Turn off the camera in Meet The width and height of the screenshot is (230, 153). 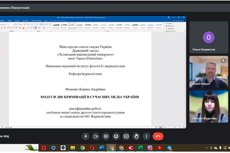(96, 136)
